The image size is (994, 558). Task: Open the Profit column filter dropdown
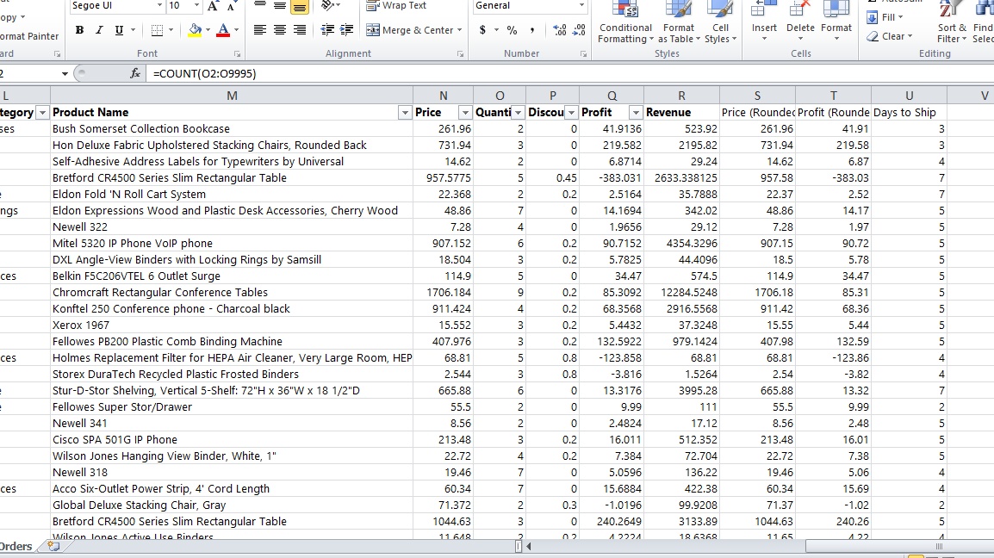[635, 113]
